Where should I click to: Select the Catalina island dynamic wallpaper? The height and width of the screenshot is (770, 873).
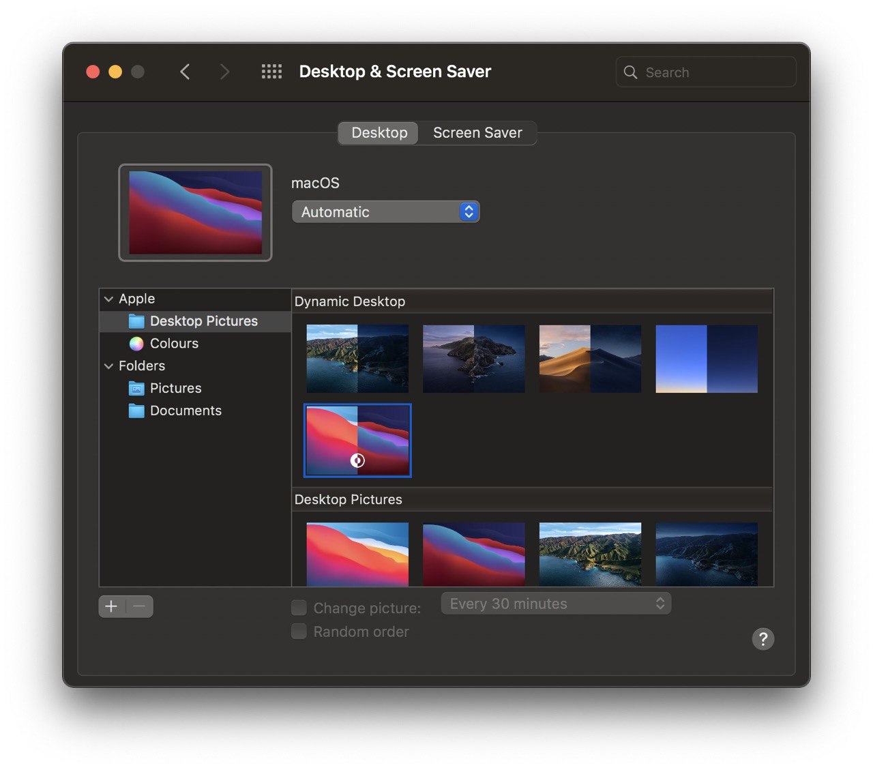pyautogui.click(x=474, y=359)
